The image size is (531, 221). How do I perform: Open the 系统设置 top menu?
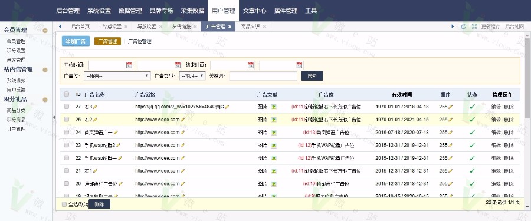coord(99,11)
